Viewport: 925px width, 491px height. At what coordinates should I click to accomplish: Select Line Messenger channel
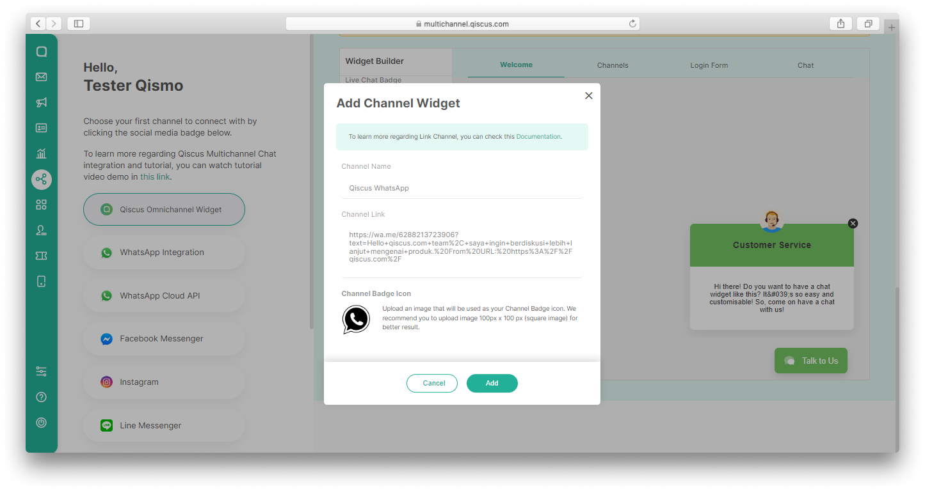coord(164,425)
